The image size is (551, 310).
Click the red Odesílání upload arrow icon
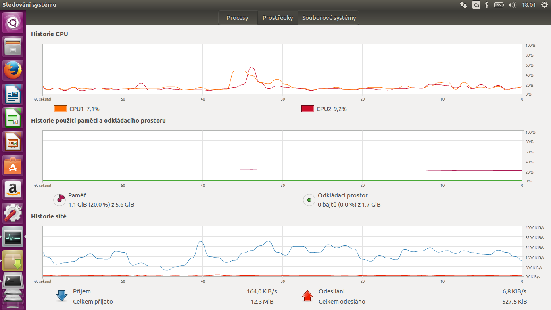[307, 296]
